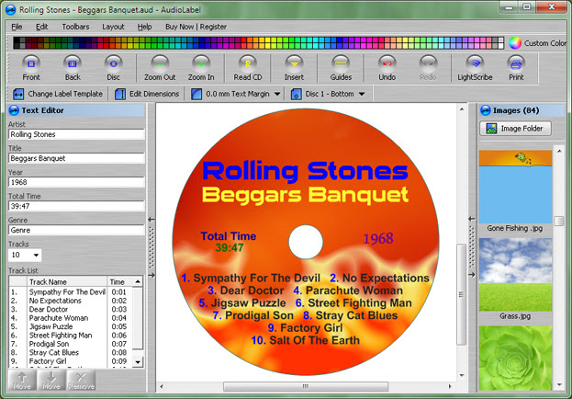The height and width of the screenshot is (399, 572).
Task: Move selected track down
Action: [x=51, y=380]
